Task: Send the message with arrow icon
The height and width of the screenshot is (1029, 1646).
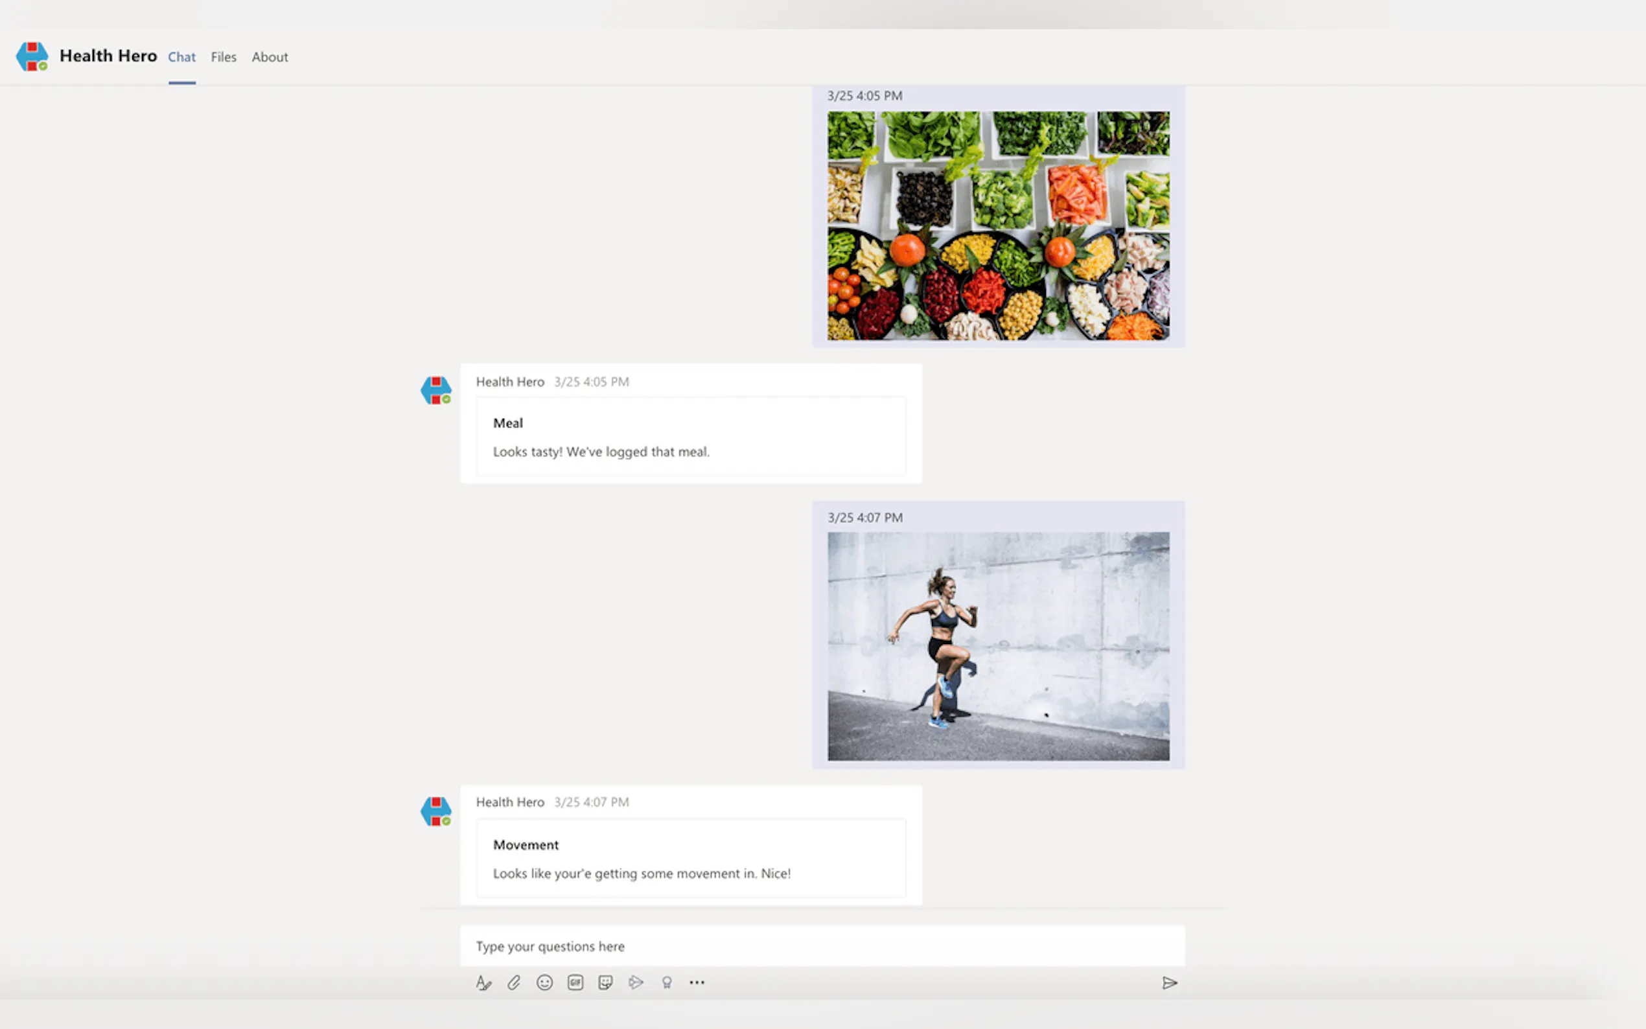Action: (1169, 983)
